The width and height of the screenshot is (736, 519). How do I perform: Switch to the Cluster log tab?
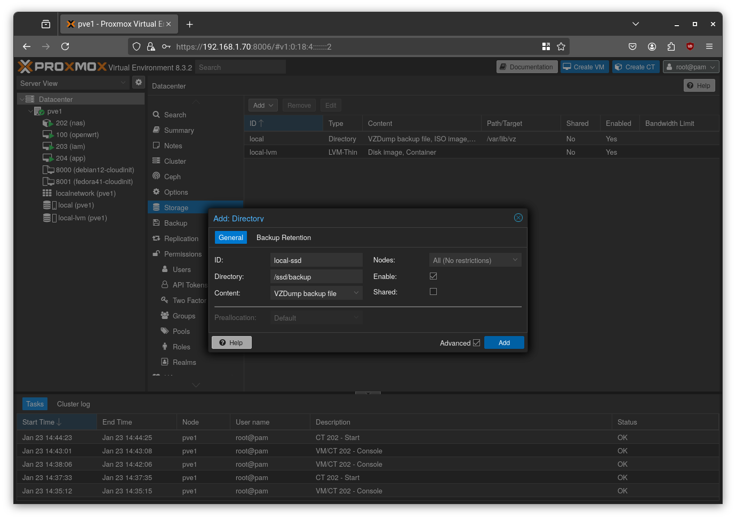tap(73, 404)
